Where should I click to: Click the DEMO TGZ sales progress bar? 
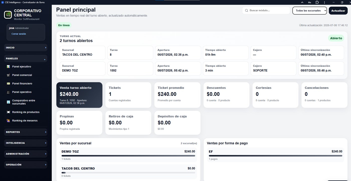coord(128,156)
